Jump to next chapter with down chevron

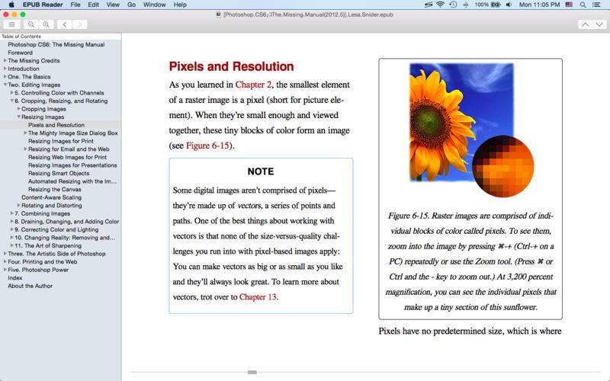pyautogui.click(x=599, y=24)
